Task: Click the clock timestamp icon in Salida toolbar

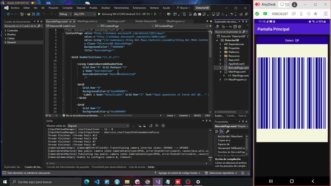Action: 163,126
